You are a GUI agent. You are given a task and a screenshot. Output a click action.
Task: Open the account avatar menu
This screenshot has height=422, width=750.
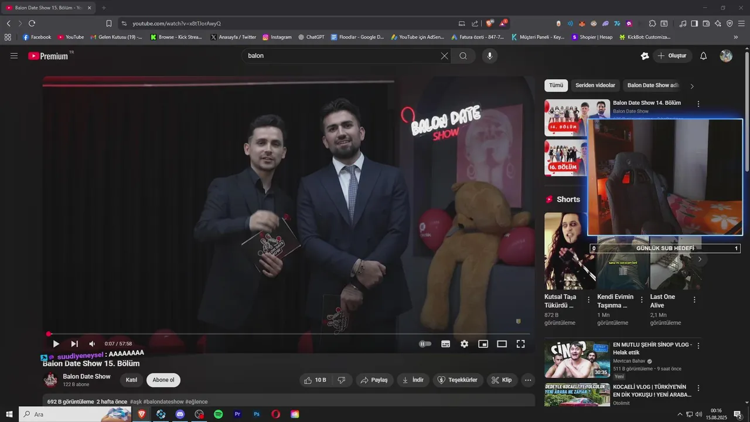[726, 56]
